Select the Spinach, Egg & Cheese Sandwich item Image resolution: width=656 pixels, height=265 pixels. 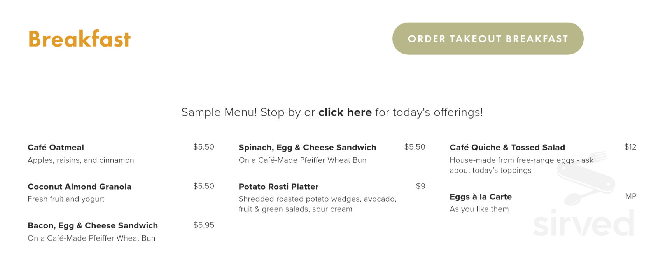tap(307, 147)
